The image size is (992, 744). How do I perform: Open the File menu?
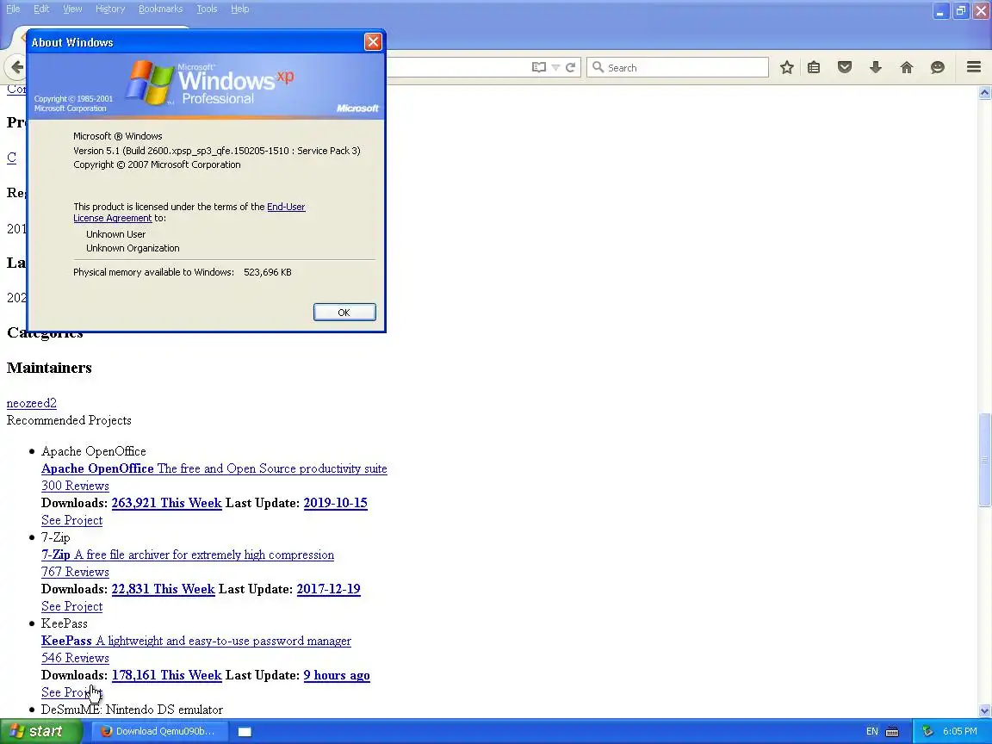coord(13,9)
